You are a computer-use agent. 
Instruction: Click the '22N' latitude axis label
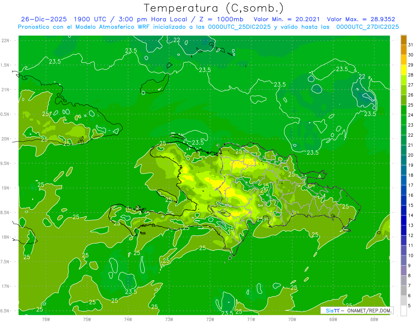[5, 41]
